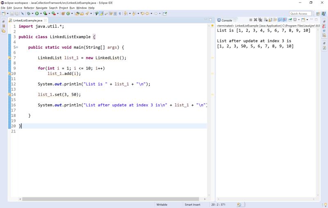Open the Back history dropdown arrow

pyautogui.click(x=151, y=13)
